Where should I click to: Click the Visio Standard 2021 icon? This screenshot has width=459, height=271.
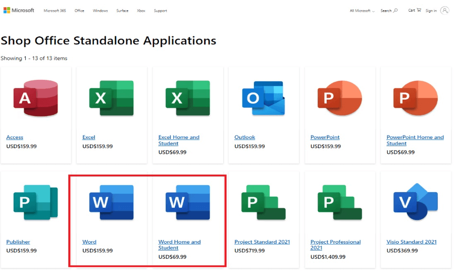(x=416, y=202)
